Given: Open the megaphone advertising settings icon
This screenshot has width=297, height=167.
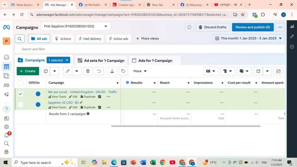Looking at the screenshot, I should (x=6, y=94).
